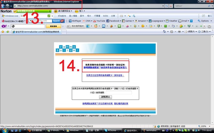Image resolution: width=214 pixels, height=133 pixels.
Task: Select the VemmaBuilder.com browser tab
Action: click(x=36, y=32)
